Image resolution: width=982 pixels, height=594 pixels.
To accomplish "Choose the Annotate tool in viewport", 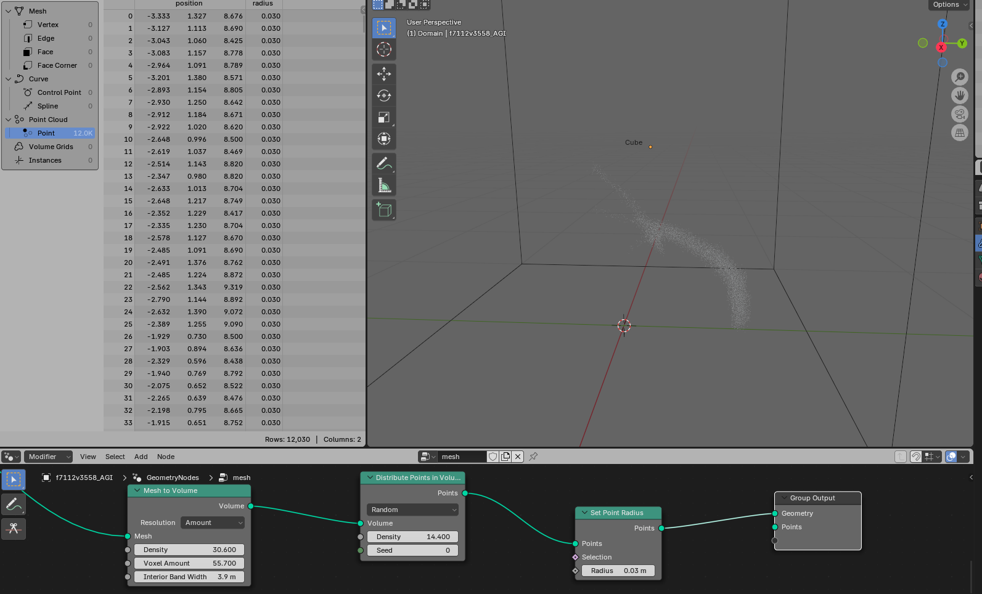I will click(x=384, y=163).
